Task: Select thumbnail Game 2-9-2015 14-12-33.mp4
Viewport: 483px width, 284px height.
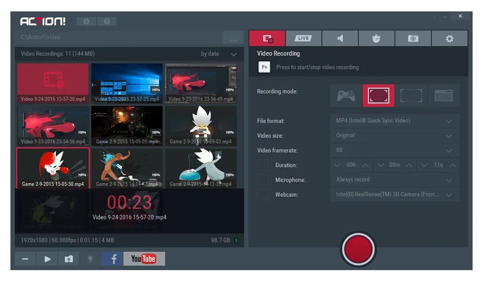Action: 201,168
